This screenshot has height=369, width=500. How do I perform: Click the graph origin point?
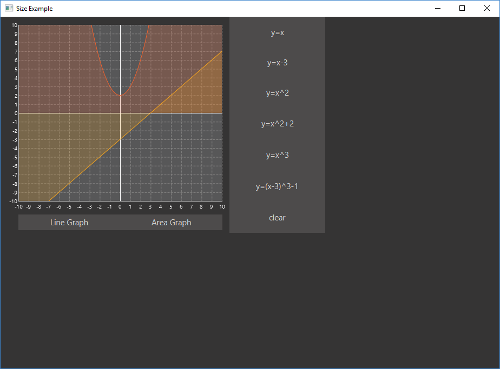120,113
